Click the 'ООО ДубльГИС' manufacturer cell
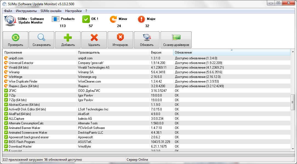 click(89, 90)
